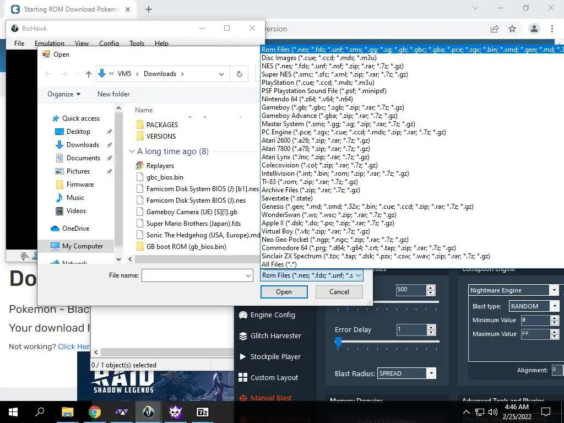Open Blast type RANDOM dropdown

pos(554,306)
